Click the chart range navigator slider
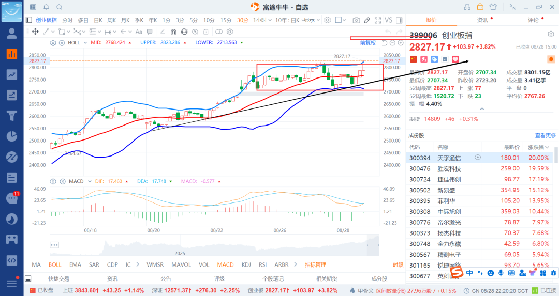 (373, 245)
